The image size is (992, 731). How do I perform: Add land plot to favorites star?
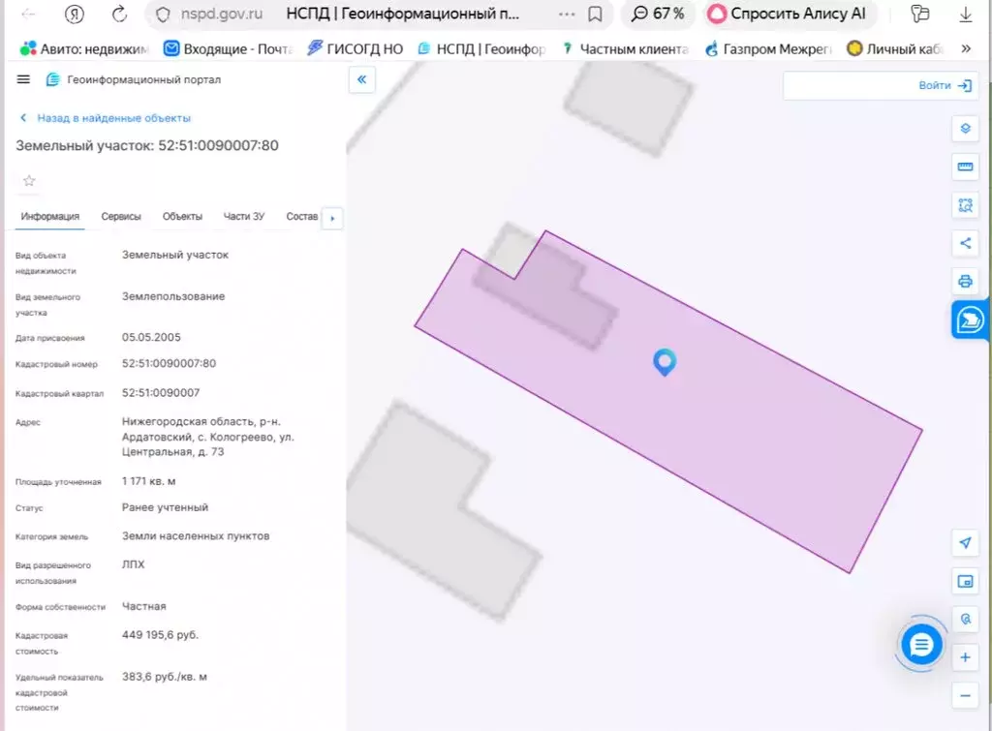point(29,181)
